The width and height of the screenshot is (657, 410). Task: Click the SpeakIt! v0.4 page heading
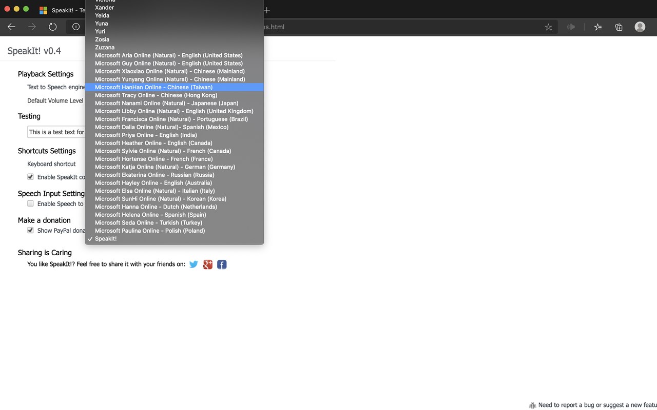[x=34, y=51]
